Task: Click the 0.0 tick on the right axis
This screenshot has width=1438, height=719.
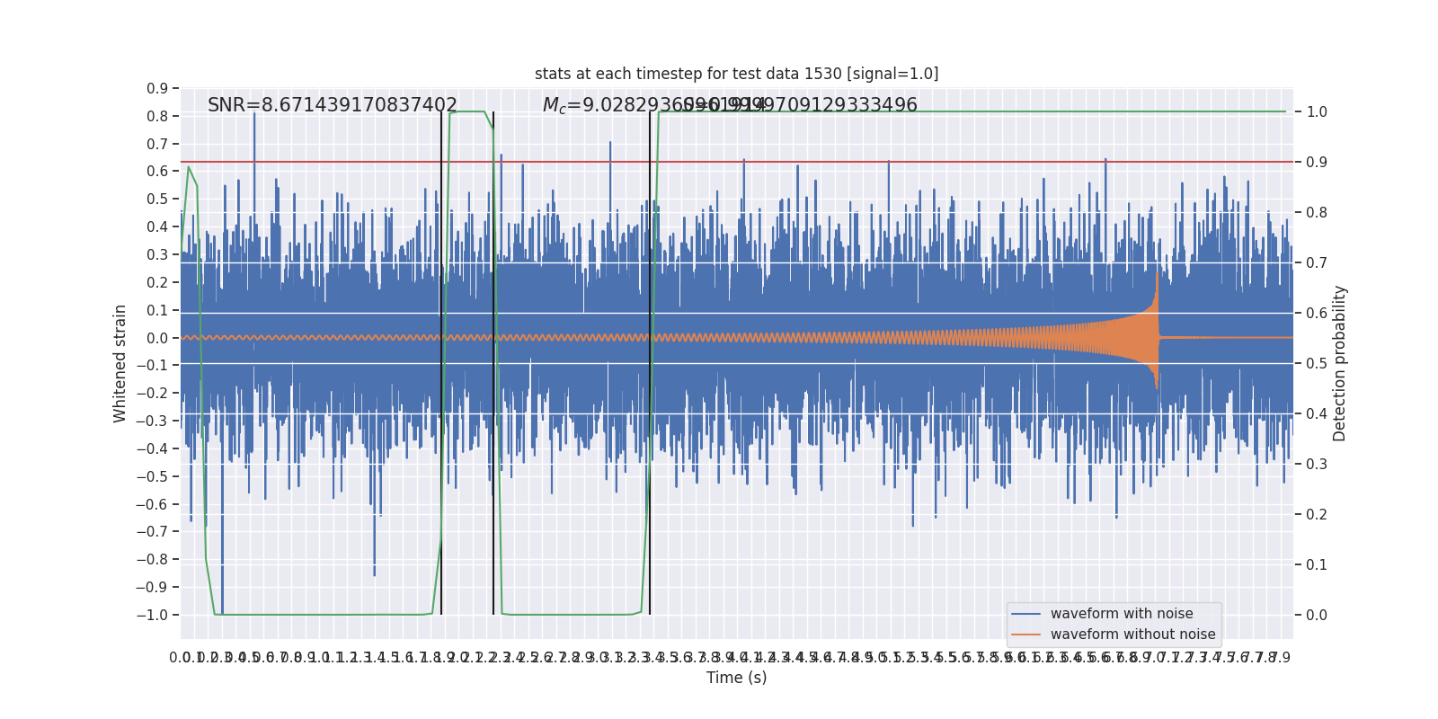Action: click(x=1317, y=615)
